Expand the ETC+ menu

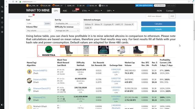tap(98, 11)
